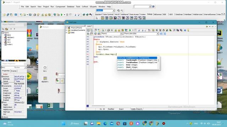The height and width of the screenshot is (127, 227).
Task: Click the green Run arrow in main toolbar
Action: pyautogui.click(x=62, y=15)
